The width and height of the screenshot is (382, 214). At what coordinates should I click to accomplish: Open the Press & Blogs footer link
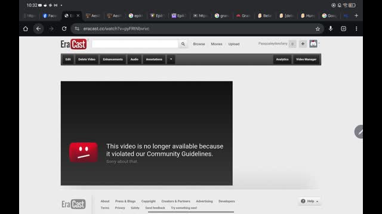coord(125,201)
